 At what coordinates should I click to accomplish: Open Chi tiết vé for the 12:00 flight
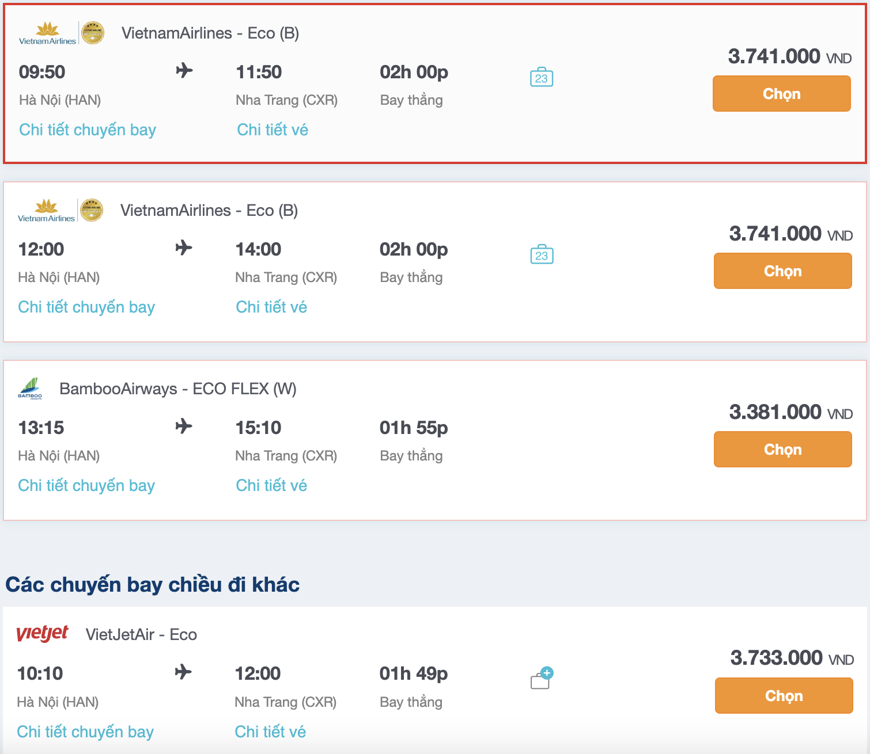tap(271, 307)
